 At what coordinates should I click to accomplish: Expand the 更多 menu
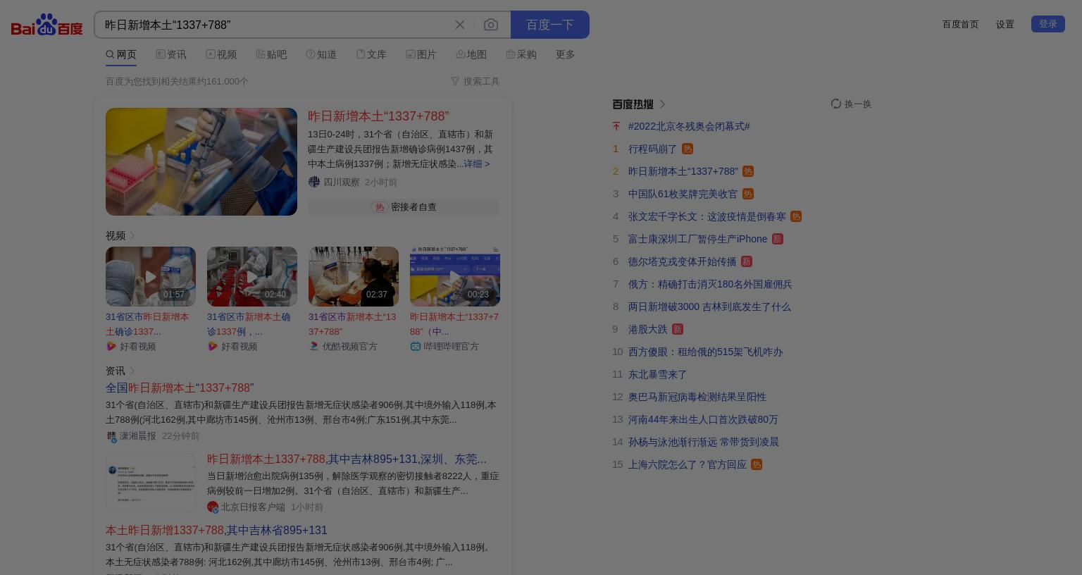pyautogui.click(x=566, y=54)
